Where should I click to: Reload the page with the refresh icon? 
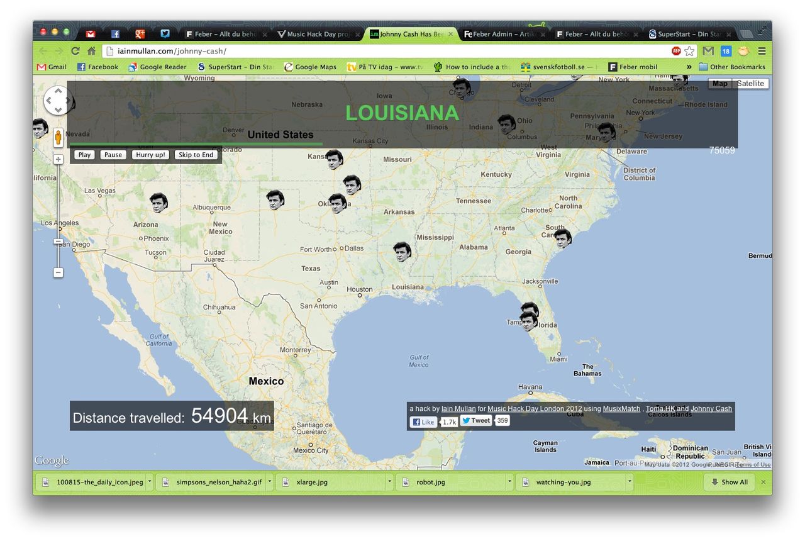(75, 51)
